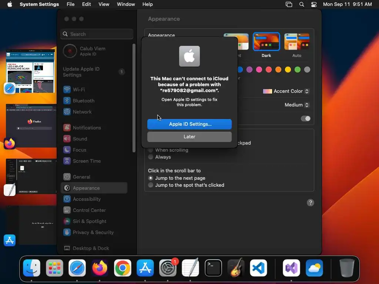
Task: Select When scrolling scroll bar option
Action: click(x=150, y=150)
